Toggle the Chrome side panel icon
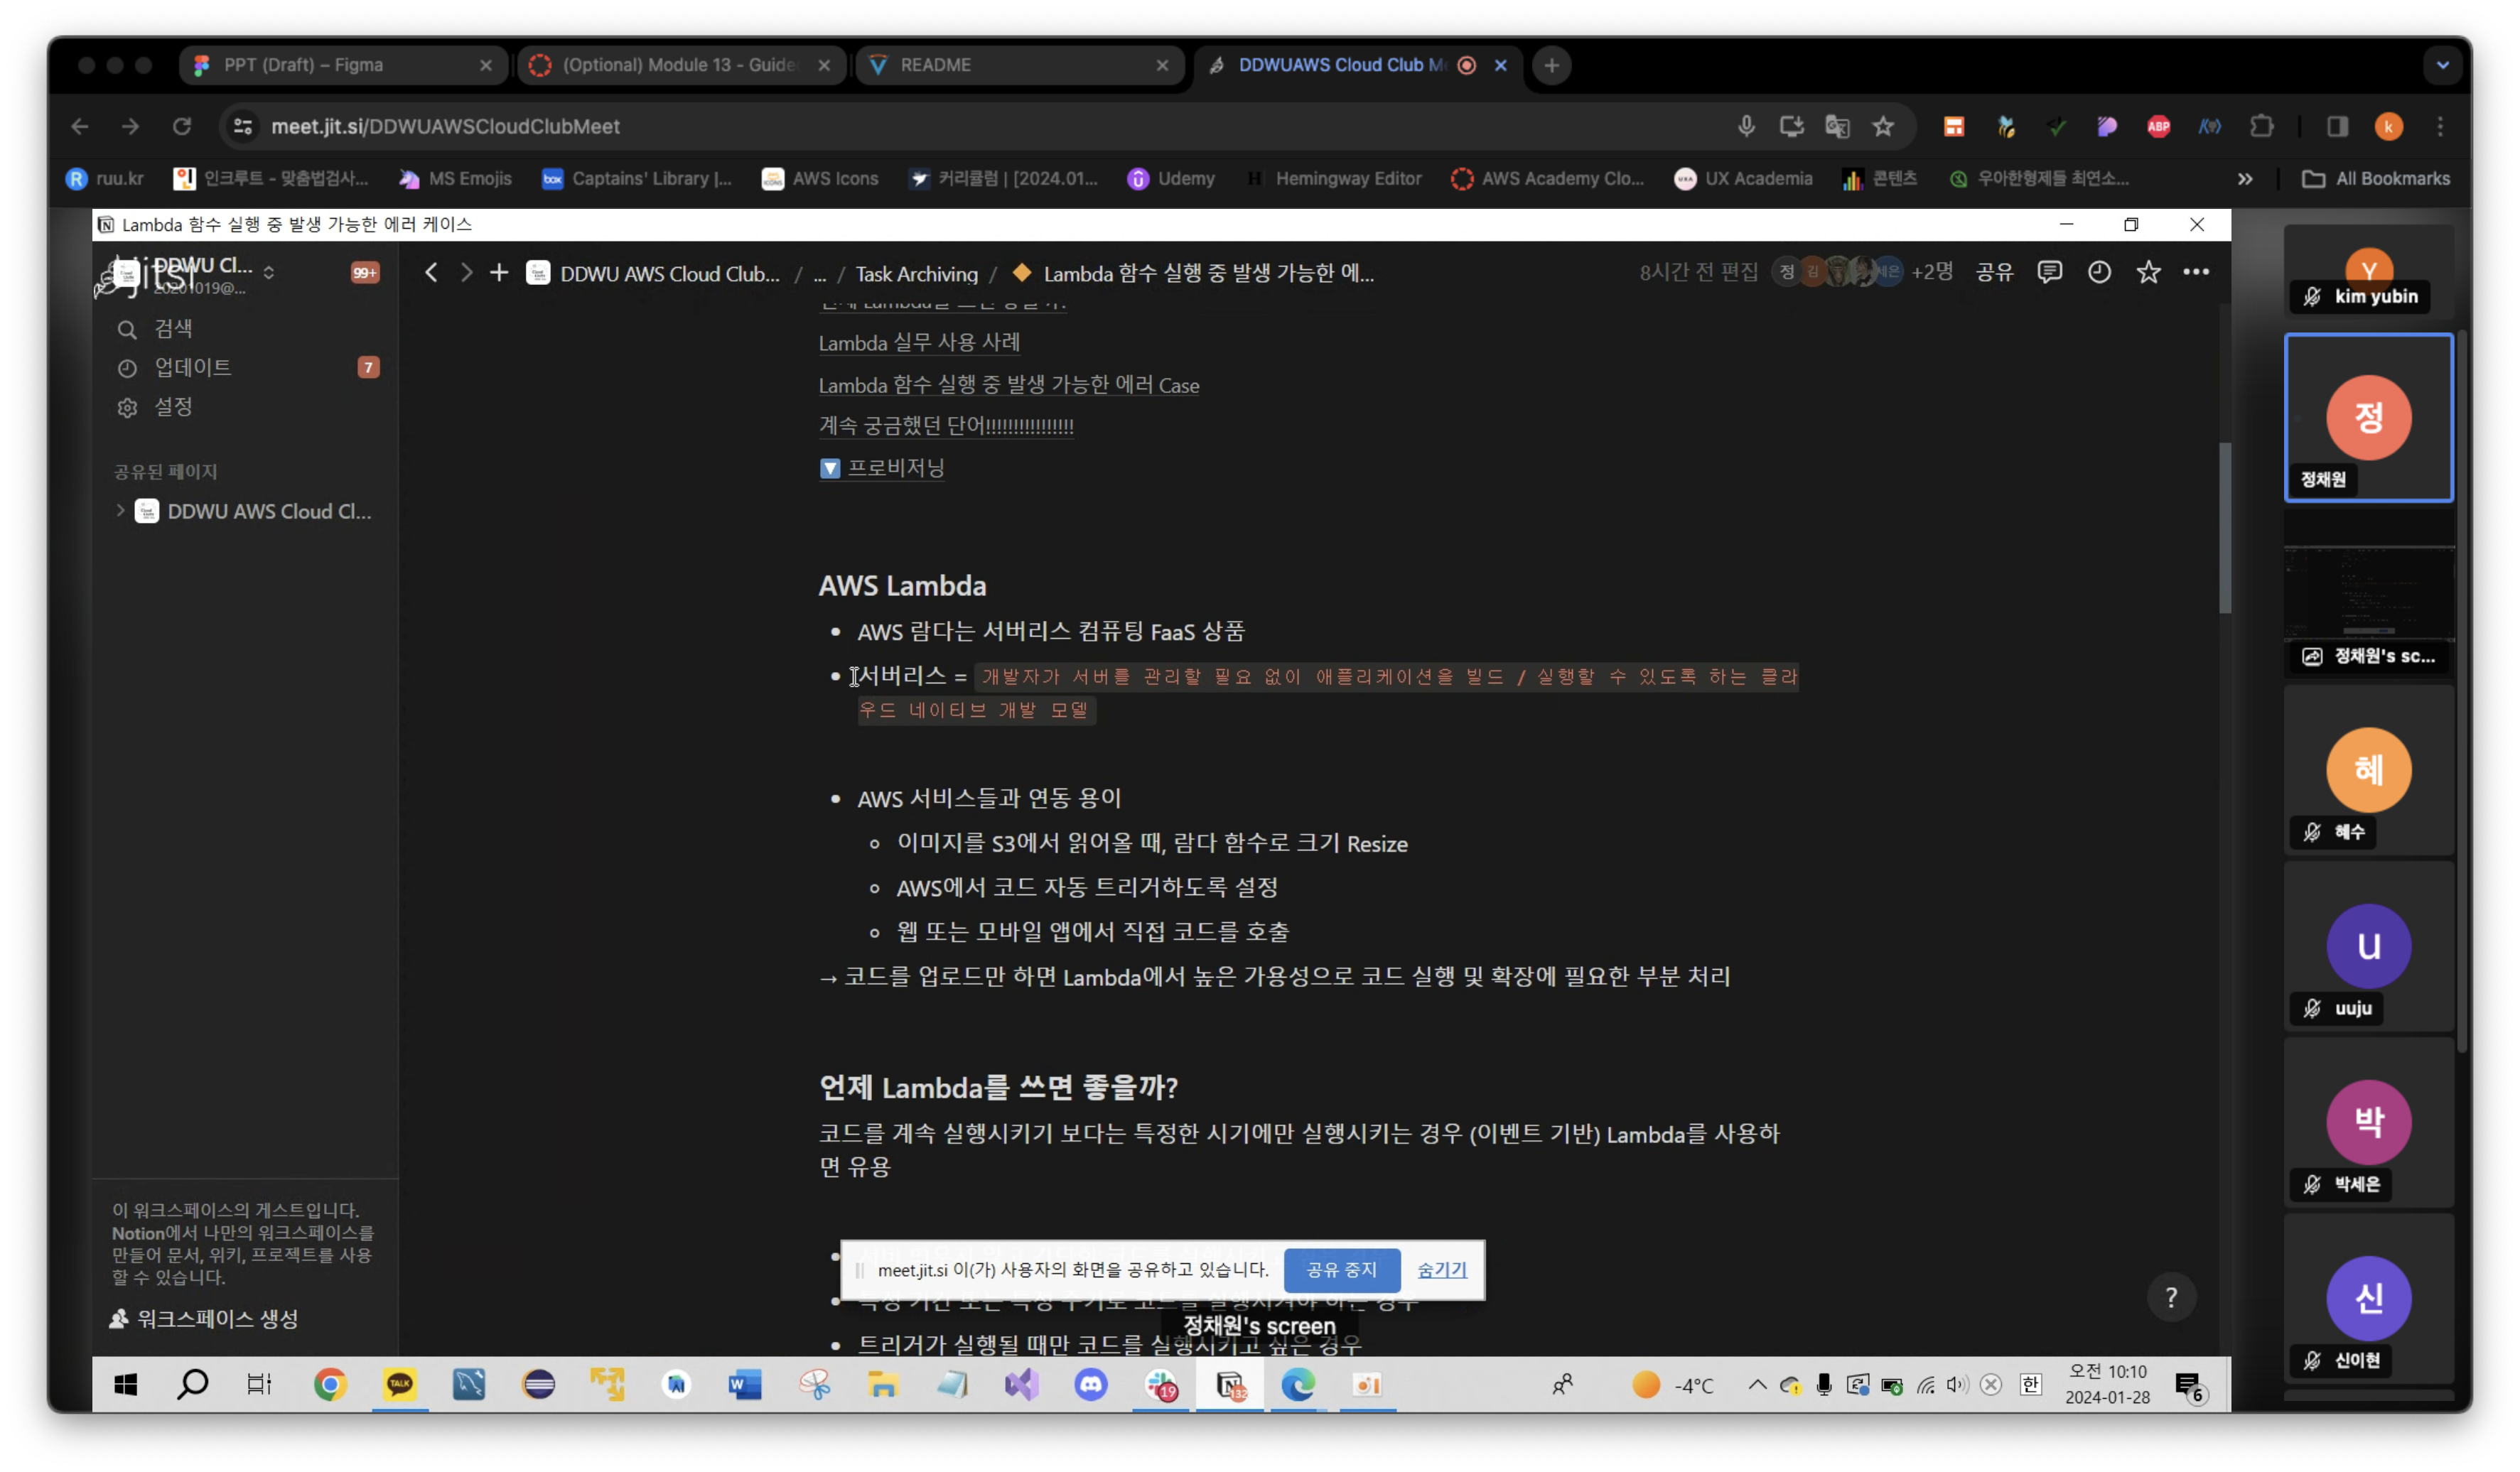This screenshot has width=2520, height=1472. (x=2337, y=126)
